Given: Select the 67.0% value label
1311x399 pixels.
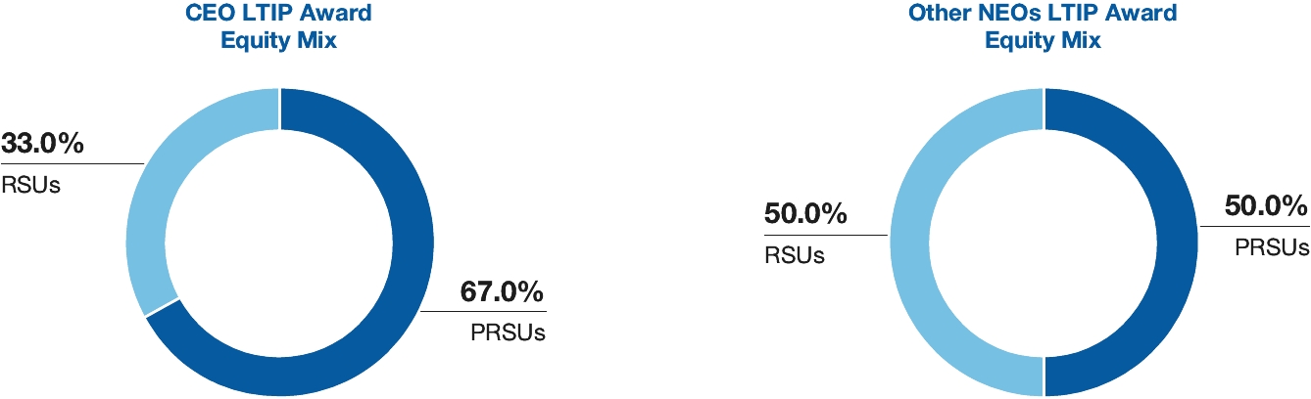Looking at the screenshot, I should coord(502,291).
